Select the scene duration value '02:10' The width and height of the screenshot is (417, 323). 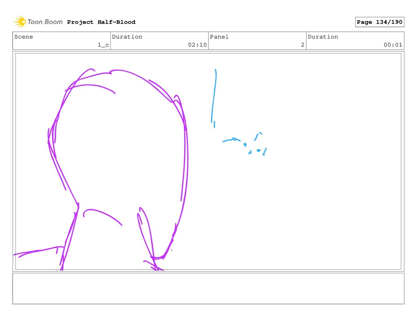(x=198, y=45)
